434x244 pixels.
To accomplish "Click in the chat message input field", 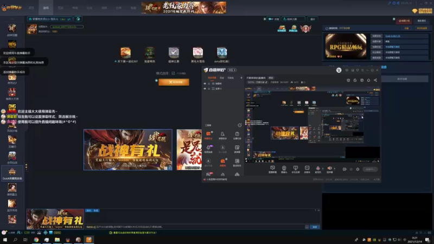I will (195, 227).
